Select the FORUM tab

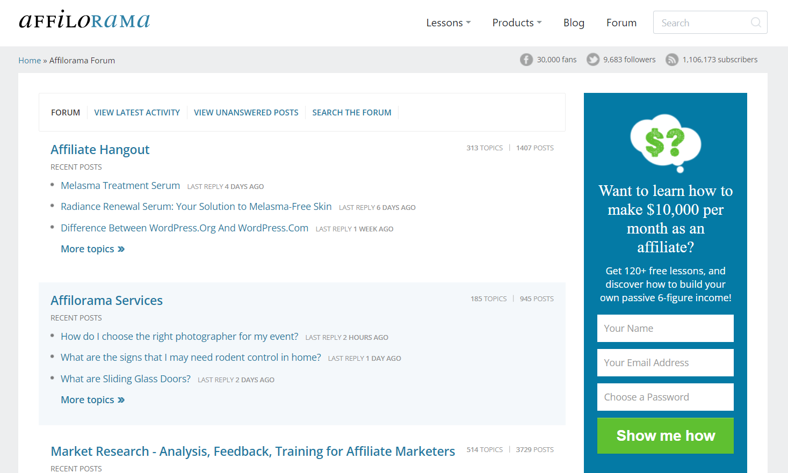point(66,112)
